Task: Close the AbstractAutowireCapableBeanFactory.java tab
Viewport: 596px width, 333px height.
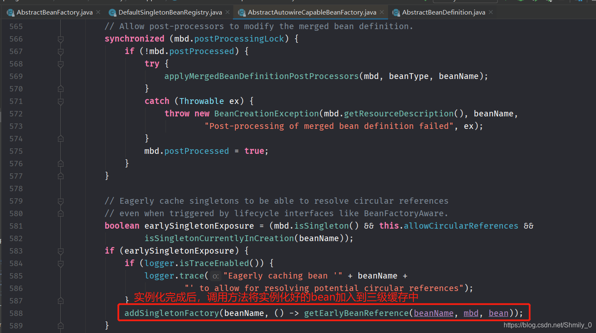Action: point(382,12)
